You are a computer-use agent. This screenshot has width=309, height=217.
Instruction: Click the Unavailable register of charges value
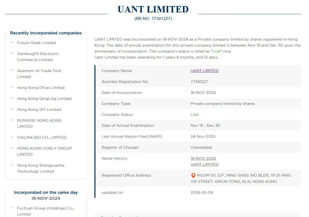click(x=201, y=147)
